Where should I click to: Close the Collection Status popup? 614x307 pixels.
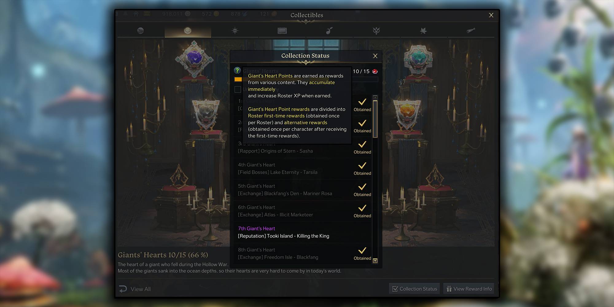tap(375, 56)
